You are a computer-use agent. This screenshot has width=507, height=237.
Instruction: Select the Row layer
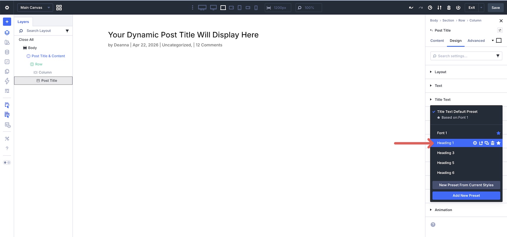pyautogui.click(x=39, y=64)
